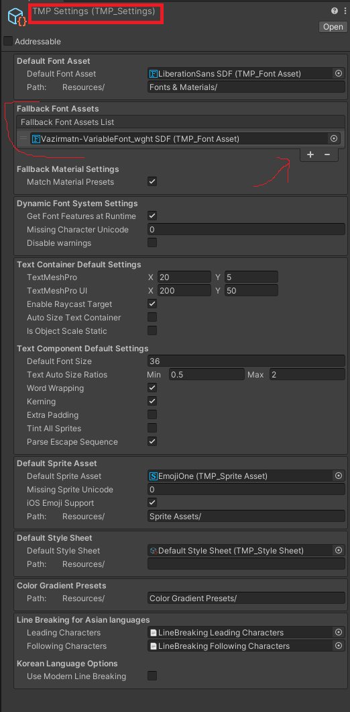Screen dimensions: 350x712
Task: Click the EmojiOne sprite asset field
Action: (241, 476)
